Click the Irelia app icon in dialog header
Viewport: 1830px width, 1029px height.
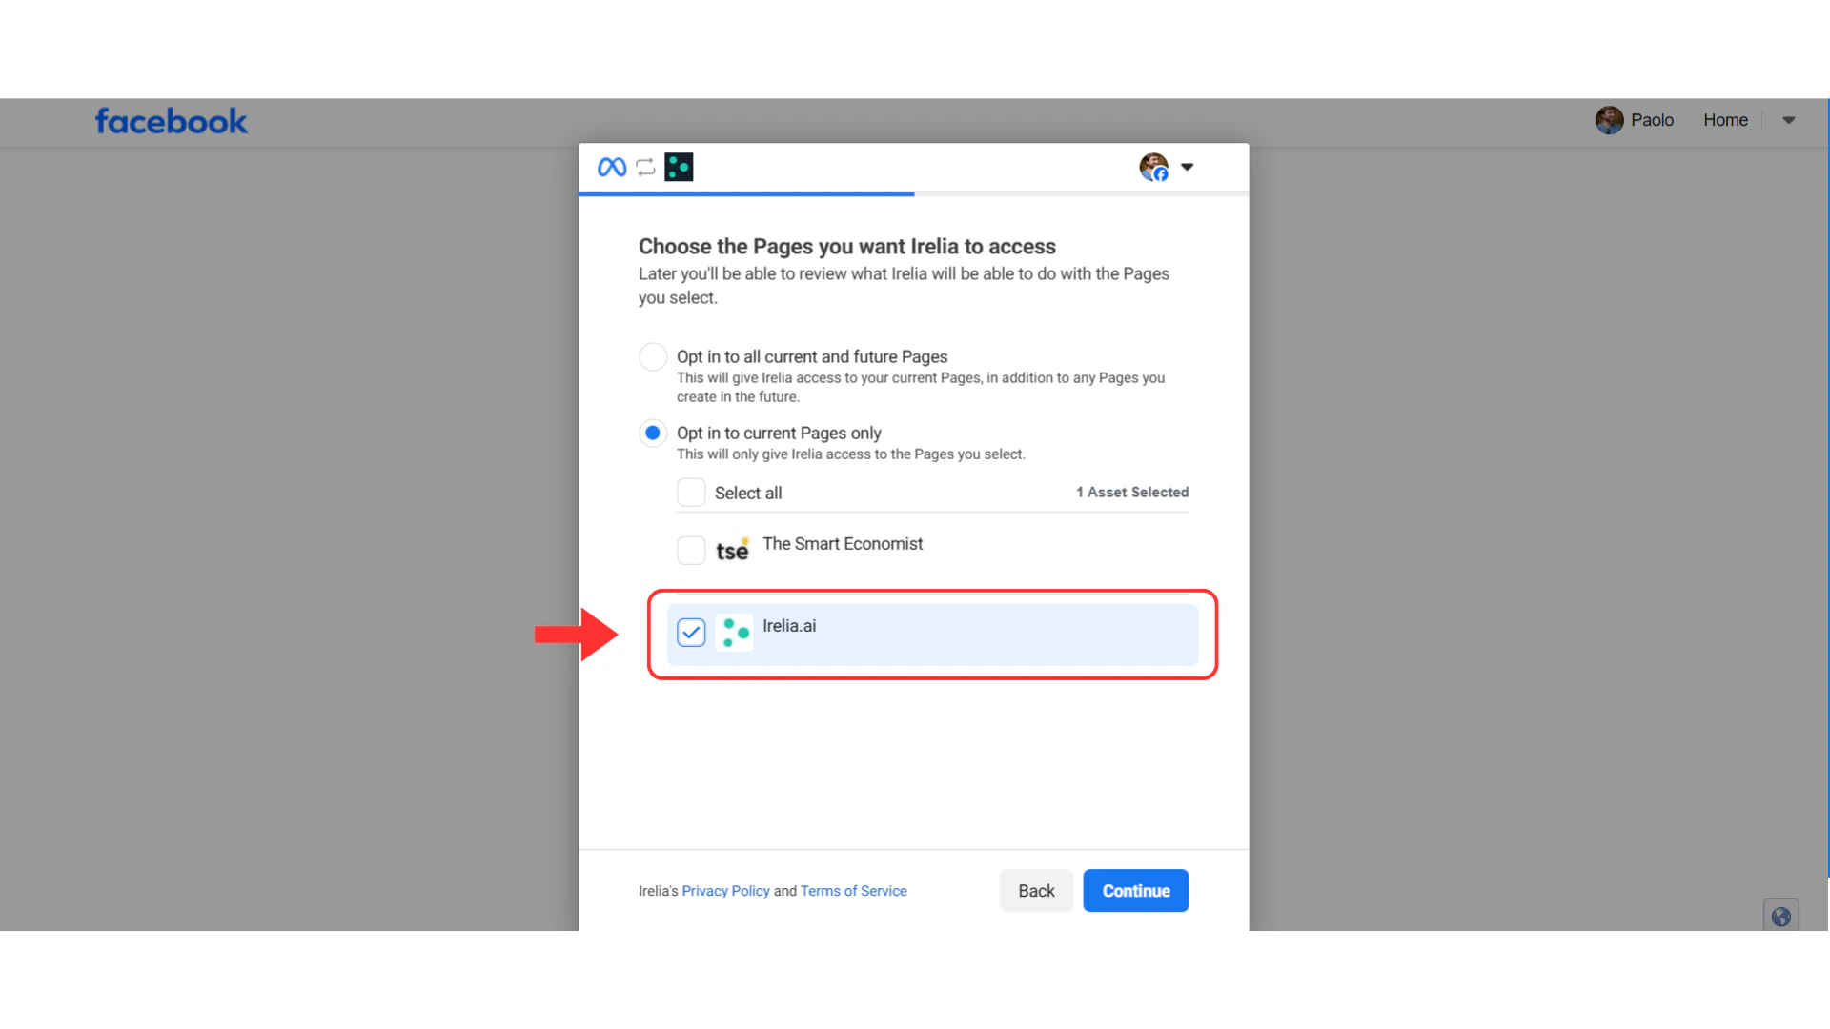[679, 167]
